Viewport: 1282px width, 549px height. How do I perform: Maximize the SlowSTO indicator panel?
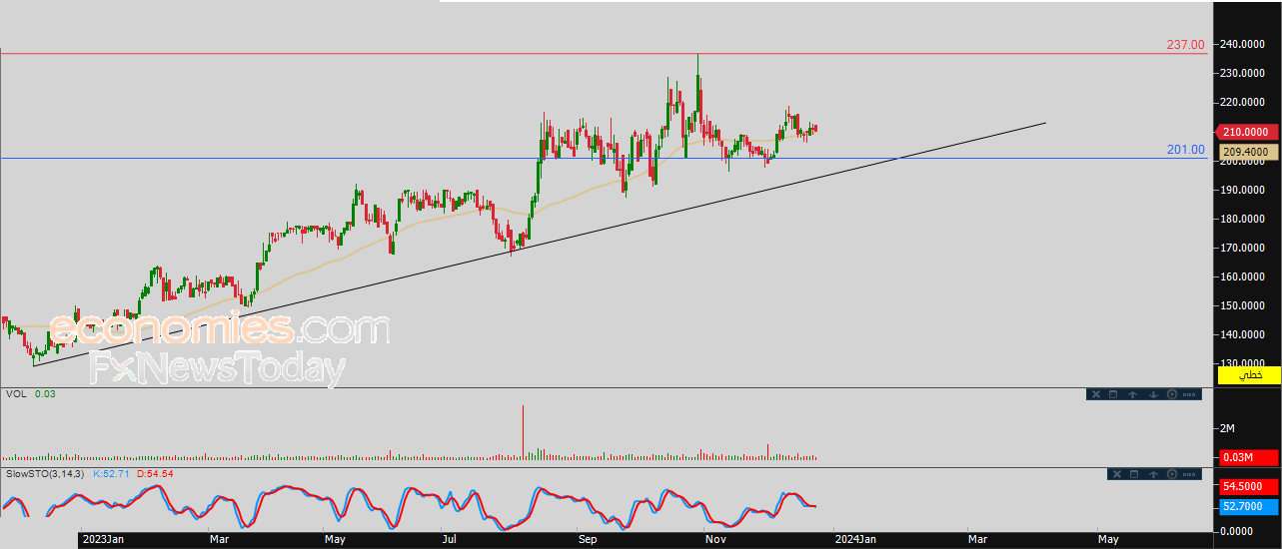coord(1134,474)
